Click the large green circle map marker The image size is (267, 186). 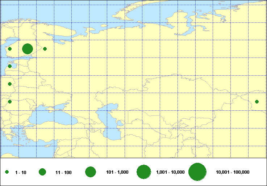[28, 49]
